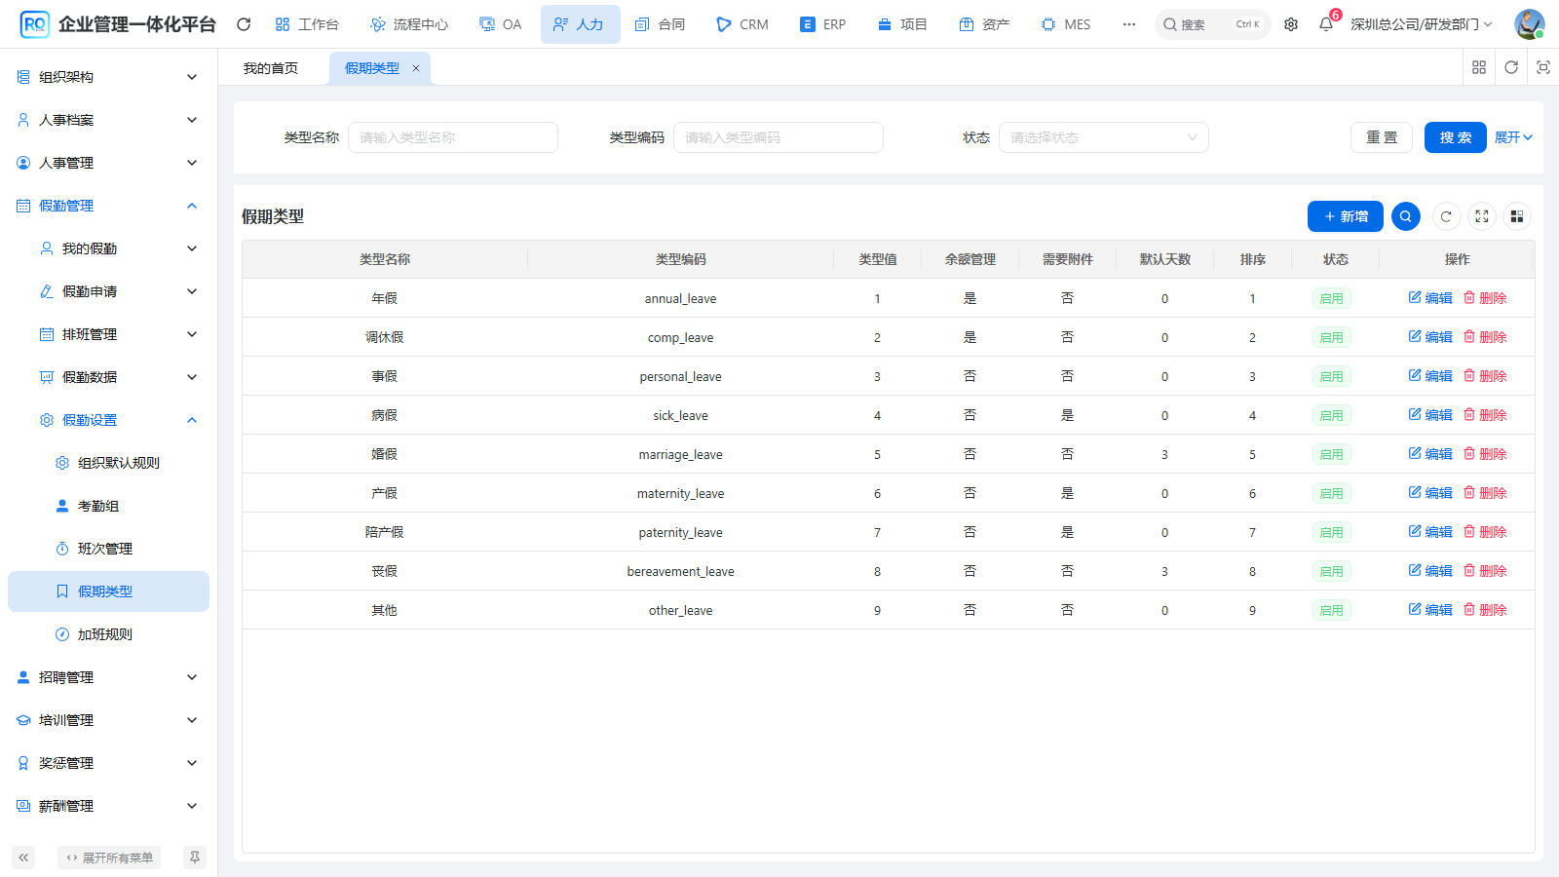The width and height of the screenshot is (1559, 877).
Task: Click the round blue search toggle
Action: tap(1406, 216)
